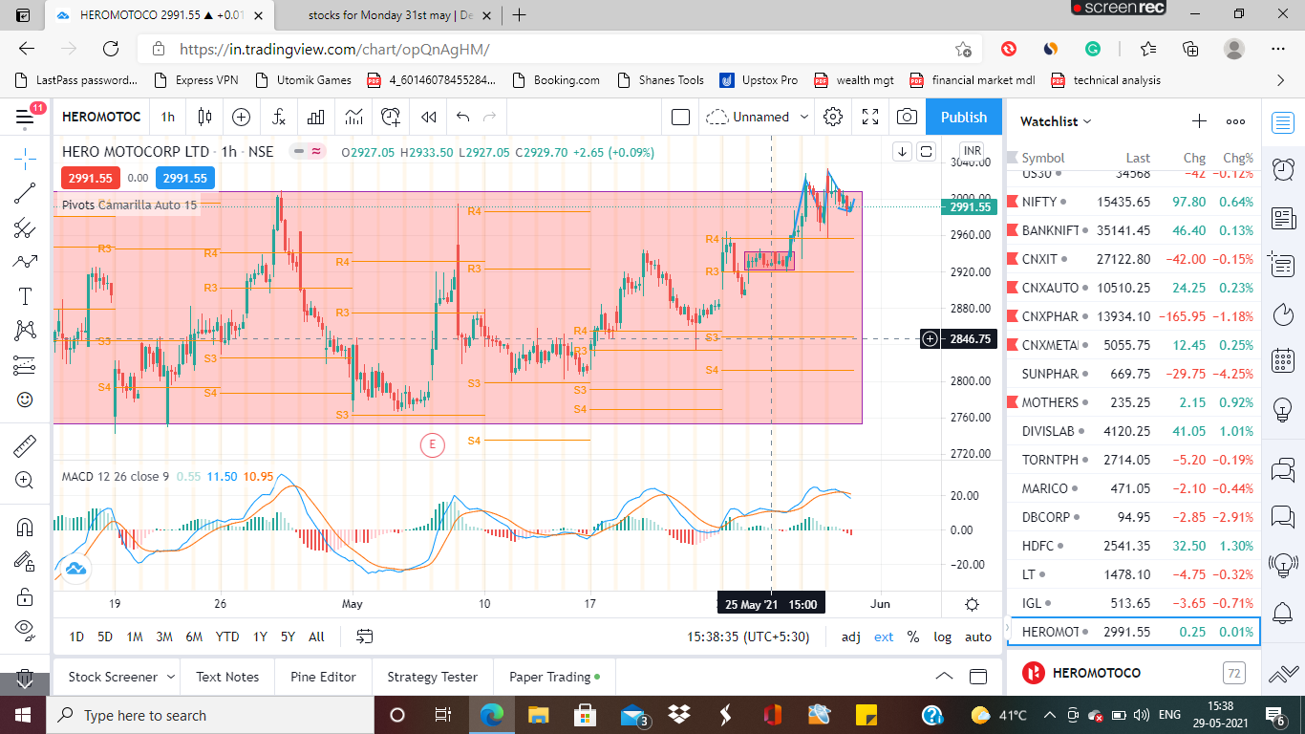Toggle auto scale

pos(978,637)
